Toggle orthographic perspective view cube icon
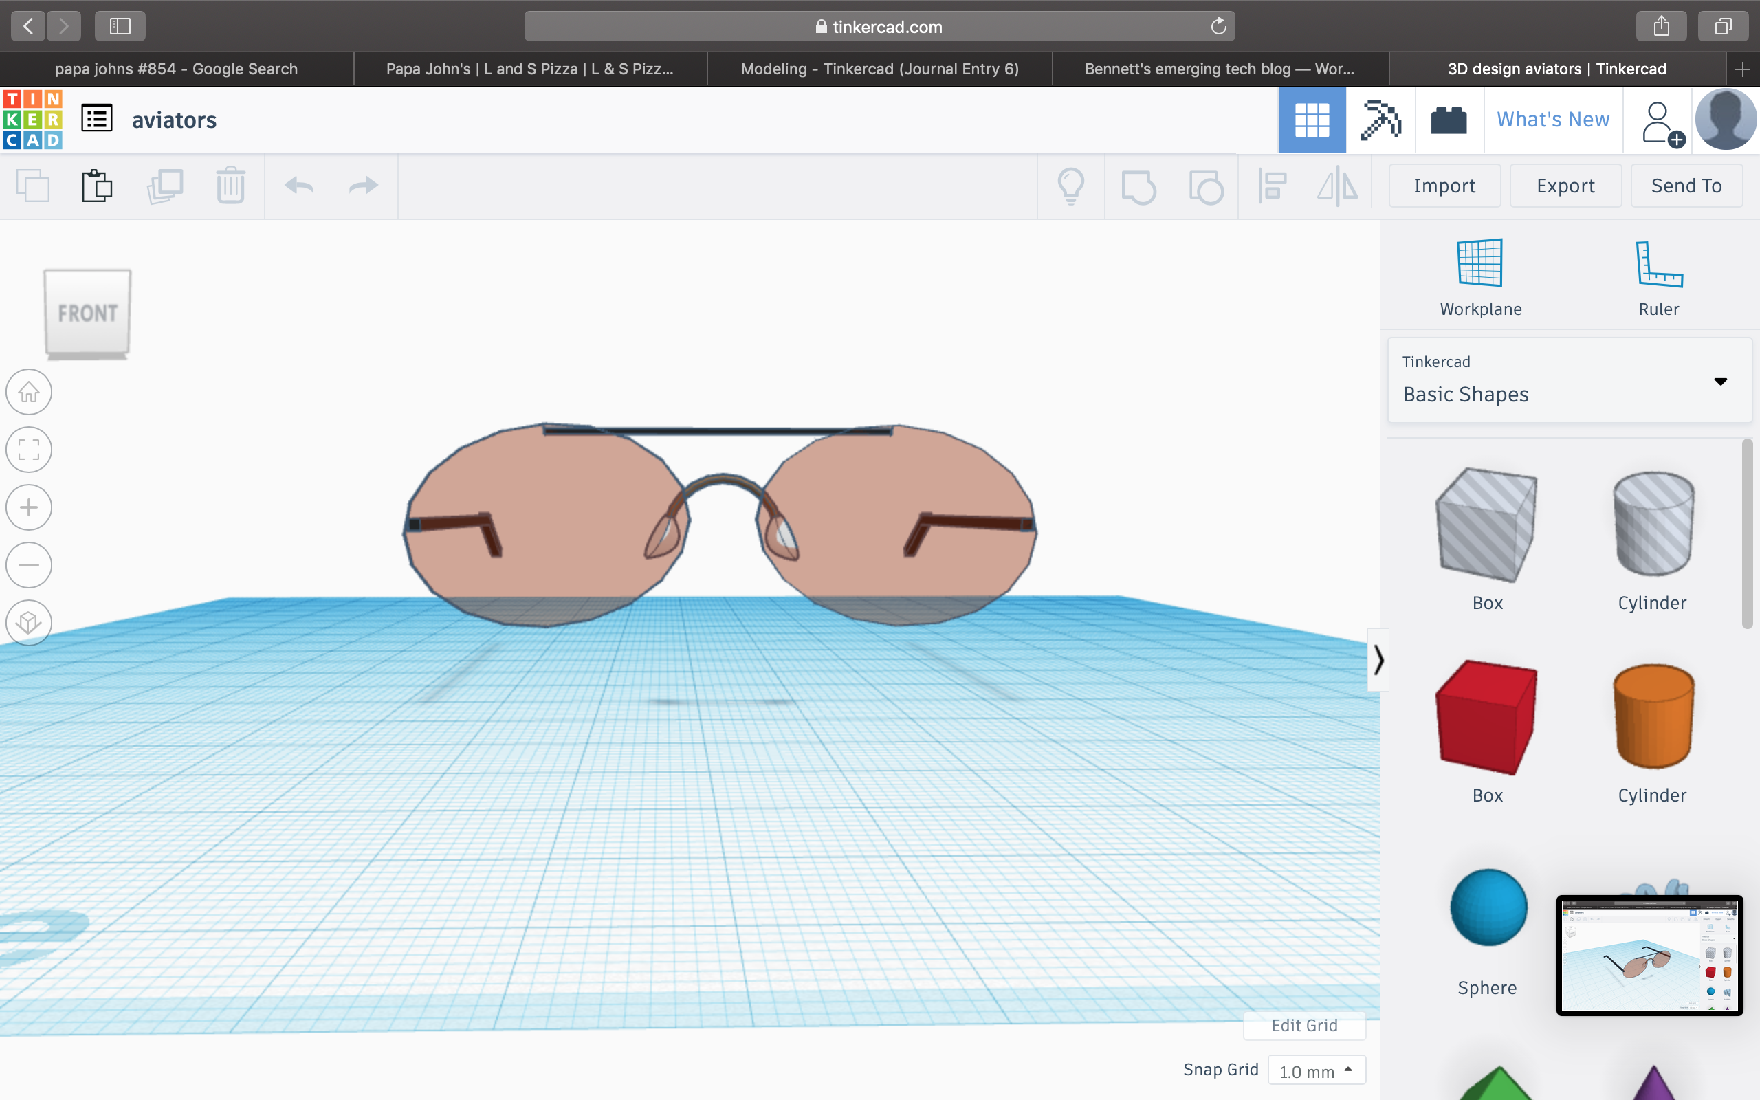 29,622
